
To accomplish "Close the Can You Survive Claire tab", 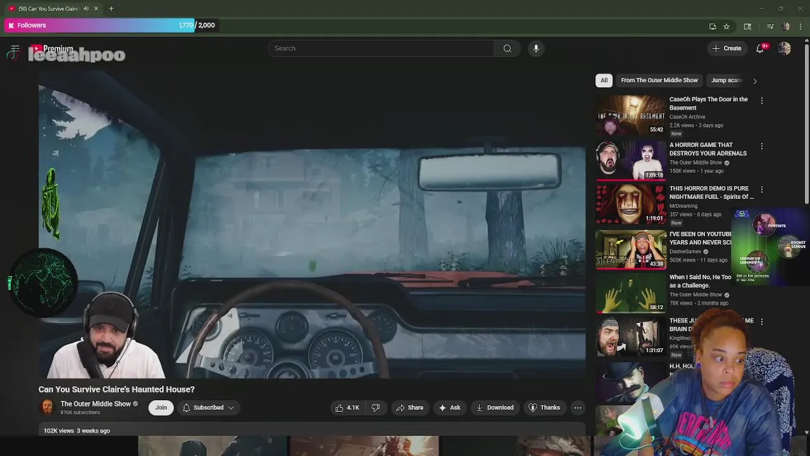I will click(x=96, y=9).
